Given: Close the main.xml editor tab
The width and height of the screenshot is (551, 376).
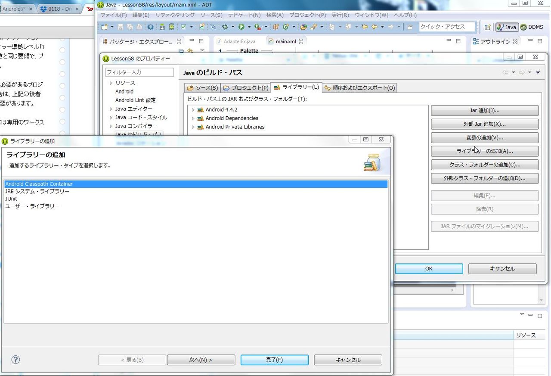Looking at the screenshot, I should (x=301, y=41).
